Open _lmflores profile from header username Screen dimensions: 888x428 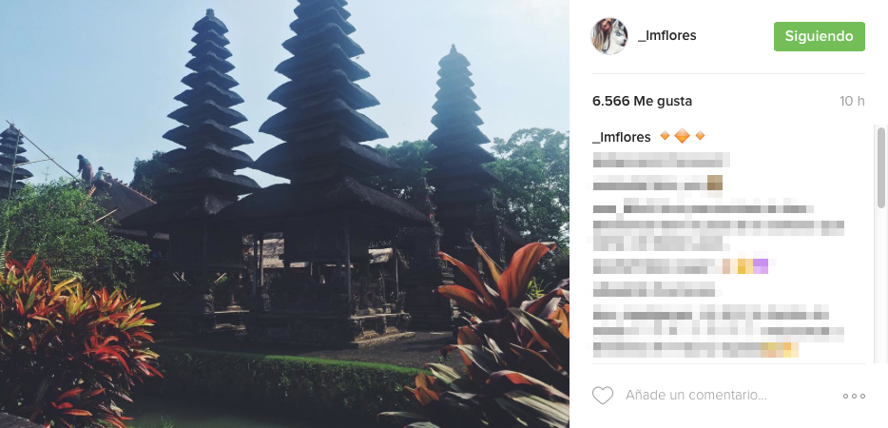coord(667,36)
